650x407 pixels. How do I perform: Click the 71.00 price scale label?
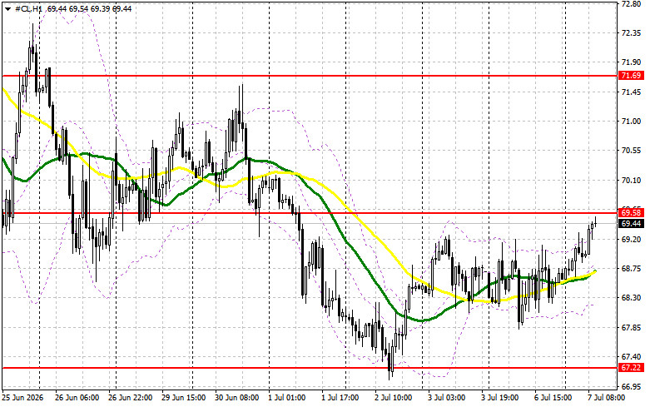click(632, 122)
